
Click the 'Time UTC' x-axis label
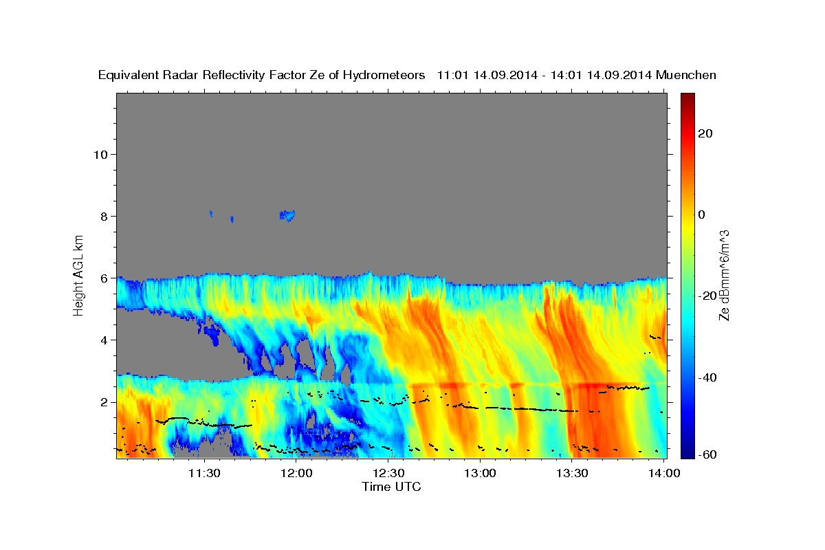tap(391, 487)
